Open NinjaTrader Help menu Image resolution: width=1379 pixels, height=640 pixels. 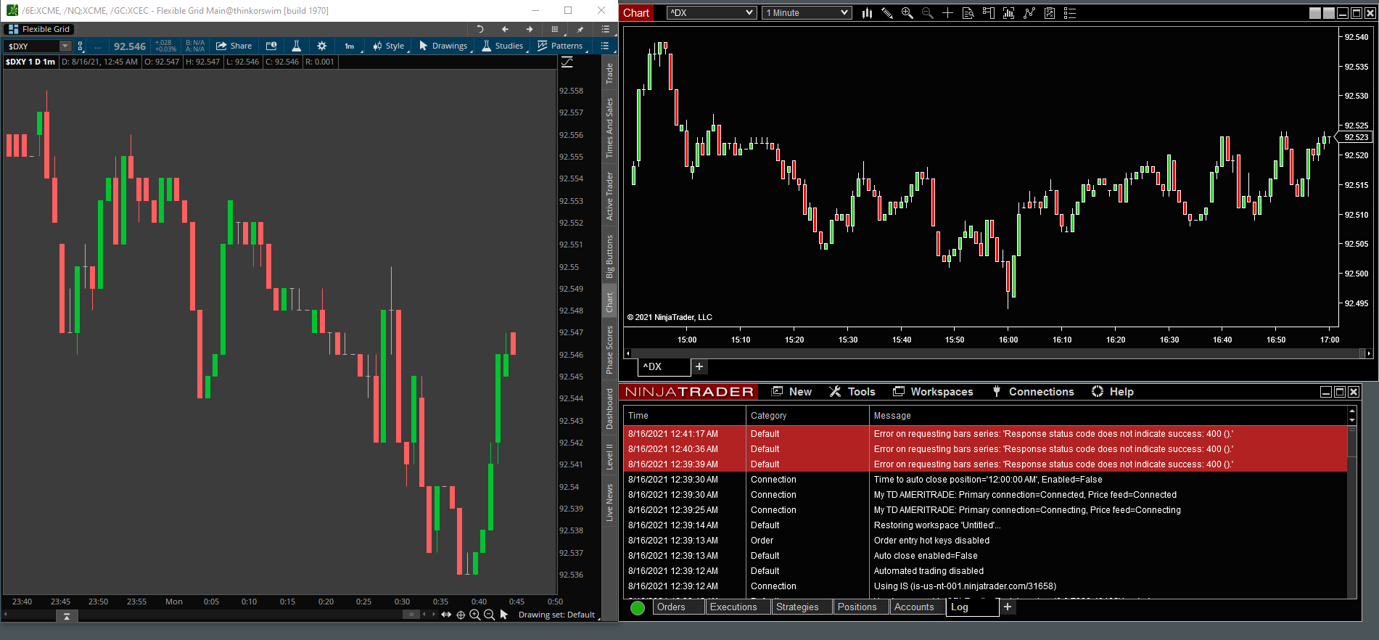pyautogui.click(x=1113, y=392)
